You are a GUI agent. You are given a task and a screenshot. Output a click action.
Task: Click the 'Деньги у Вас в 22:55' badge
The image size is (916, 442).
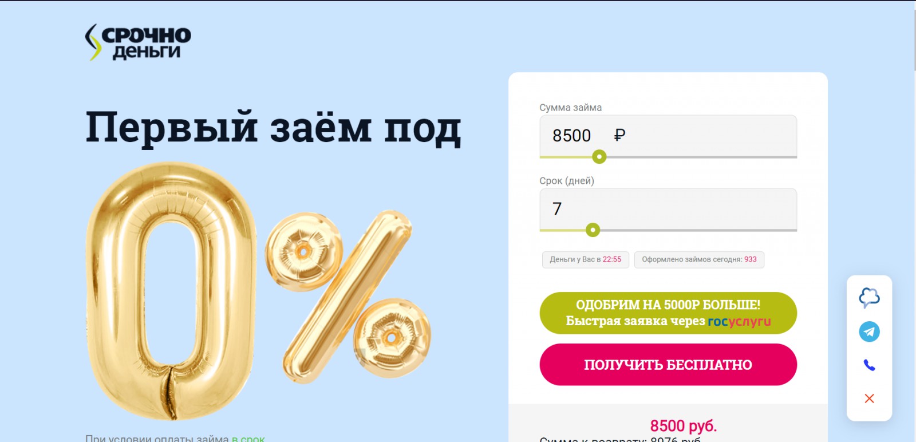(586, 259)
